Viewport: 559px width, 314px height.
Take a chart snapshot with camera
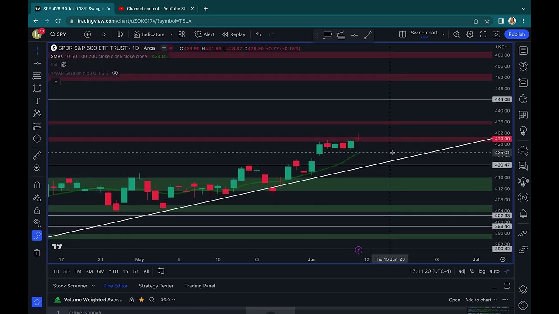pos(496,34)
